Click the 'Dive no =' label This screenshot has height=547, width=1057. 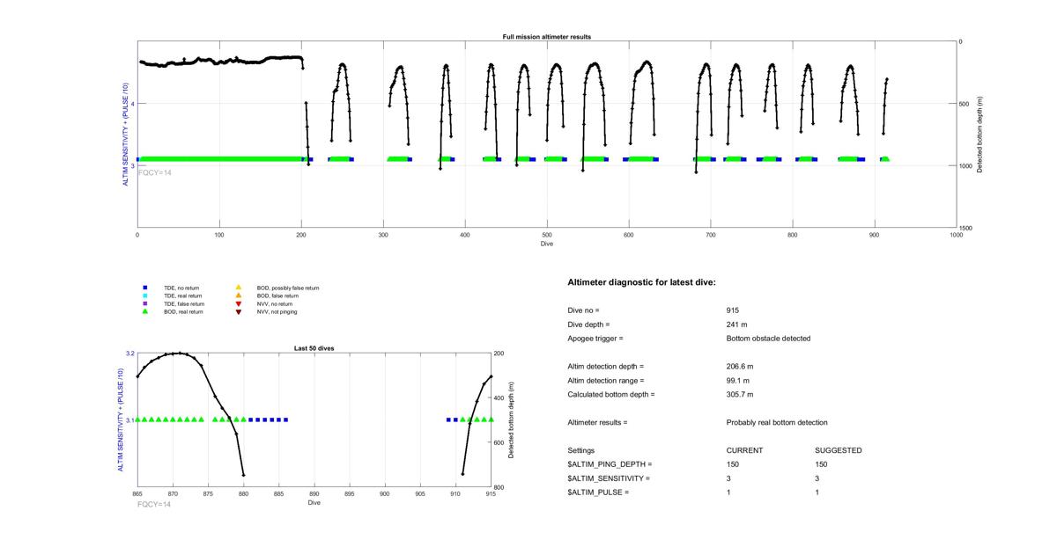point(583,310)
